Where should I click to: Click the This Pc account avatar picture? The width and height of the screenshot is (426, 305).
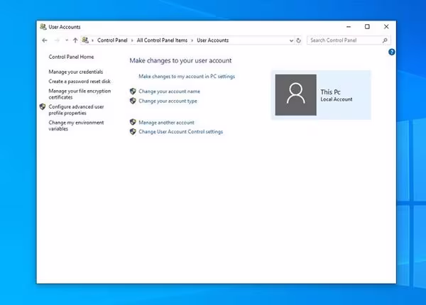[x=295, y=95]
